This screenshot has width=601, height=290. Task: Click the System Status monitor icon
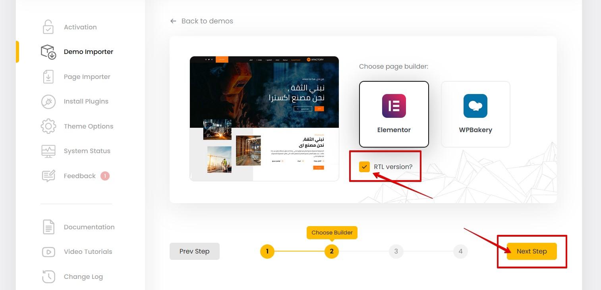coord(48,151)
